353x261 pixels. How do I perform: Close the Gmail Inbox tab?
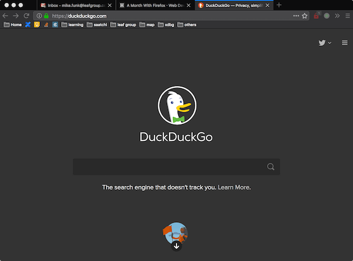click(x=109, y=5)
